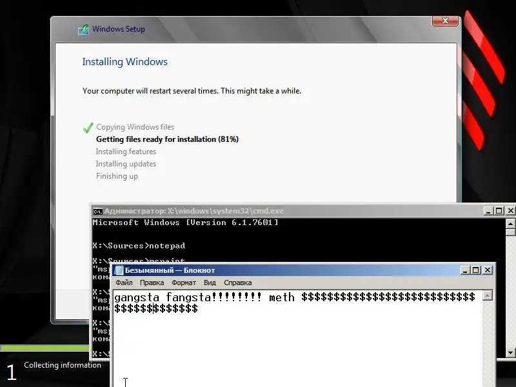Click the 'Finishing up' step
The height and width of the screenshot is (387, 516).
[117, 176]
